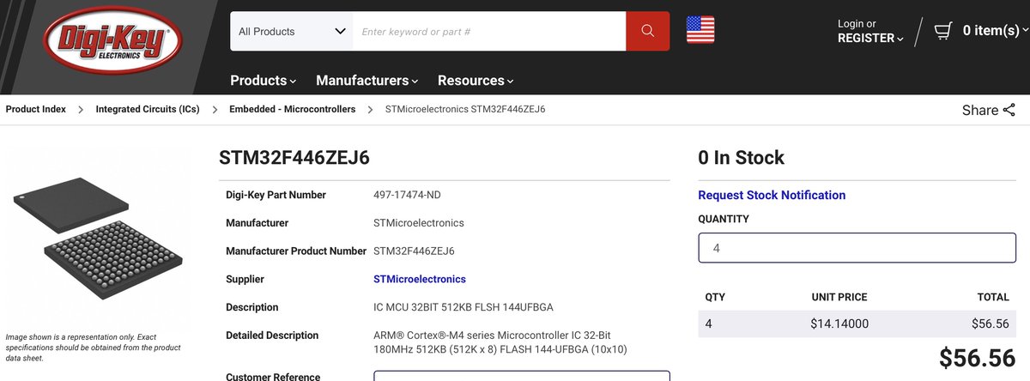1030x381 pixels.
Task: Click the 0 In Stock heading
Action: (742, 158)
